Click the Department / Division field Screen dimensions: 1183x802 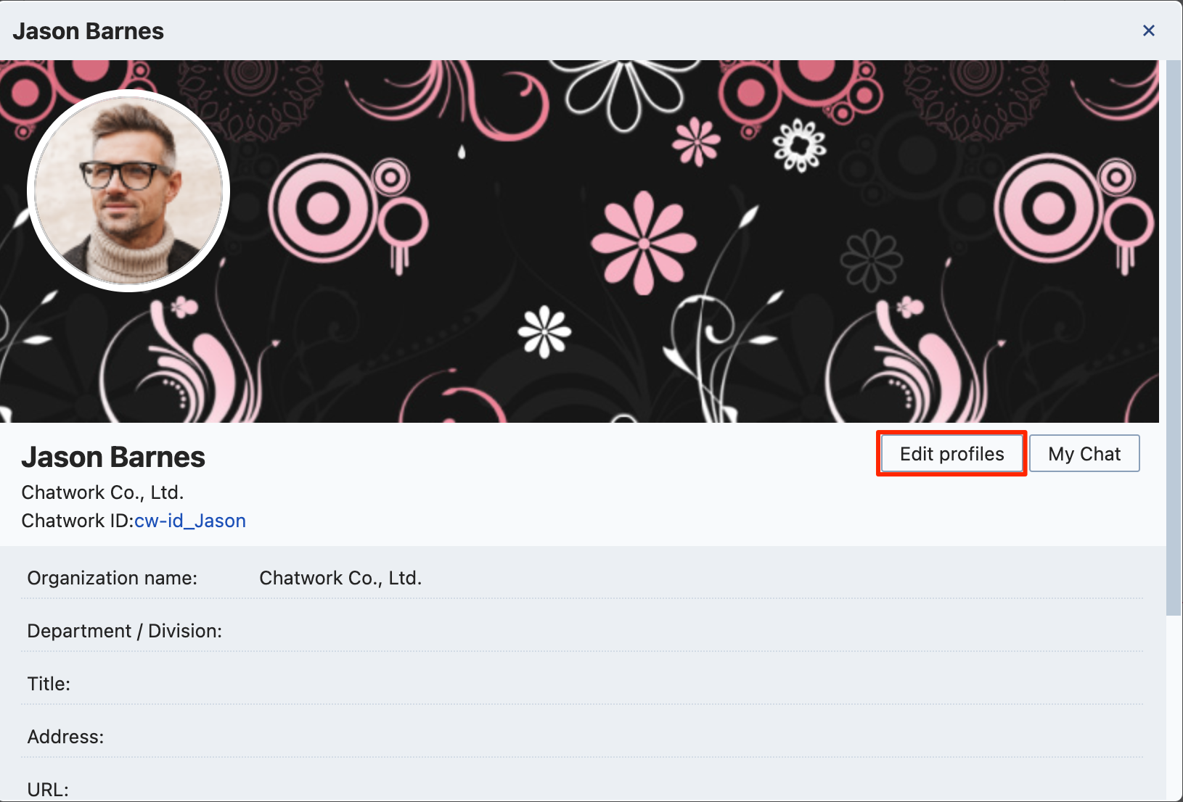coord(125,631)
